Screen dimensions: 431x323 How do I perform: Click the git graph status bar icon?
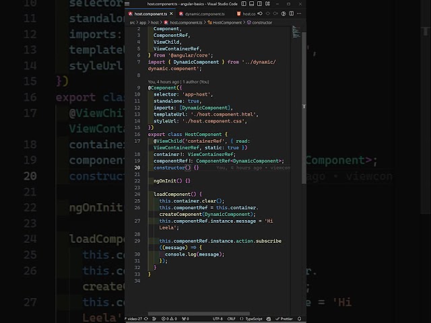click(x=154, y=319)
